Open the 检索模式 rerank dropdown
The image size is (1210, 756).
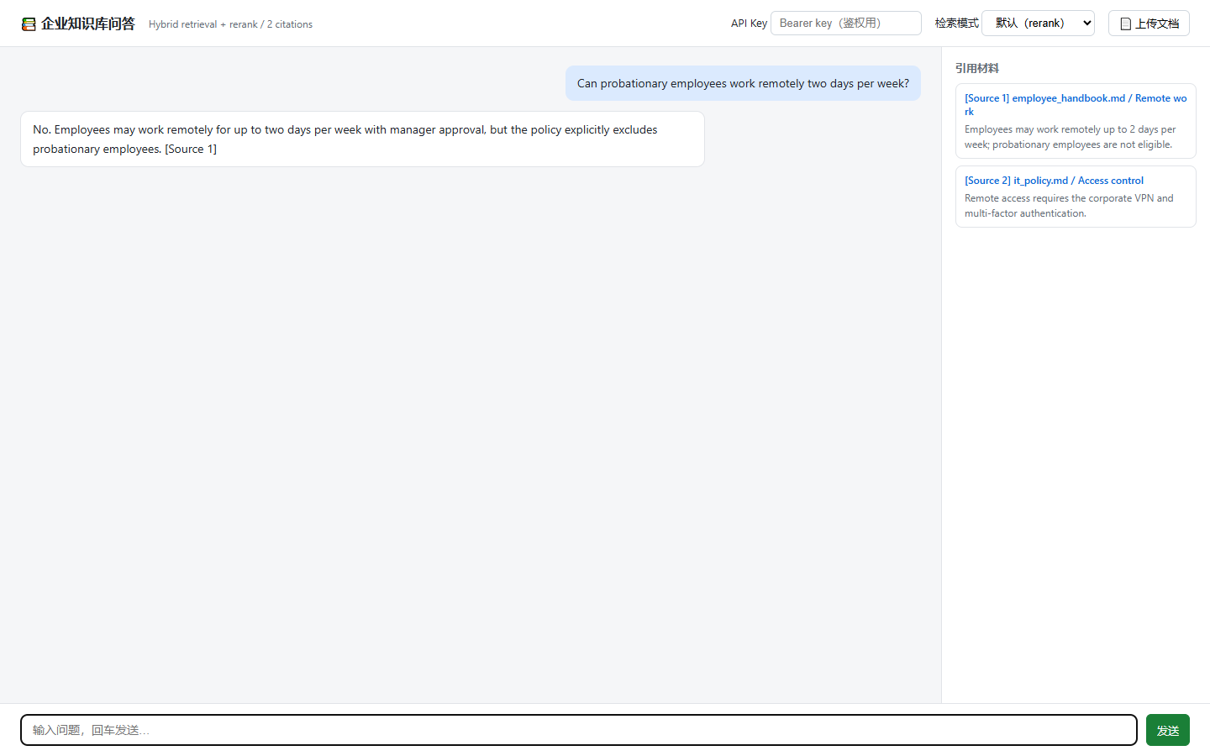(x=1038, y=23)
